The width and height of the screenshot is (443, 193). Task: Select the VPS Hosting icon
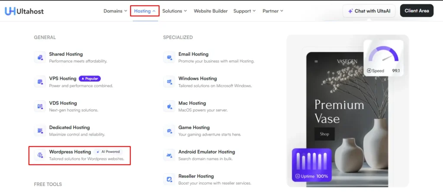tap(40, 82)
